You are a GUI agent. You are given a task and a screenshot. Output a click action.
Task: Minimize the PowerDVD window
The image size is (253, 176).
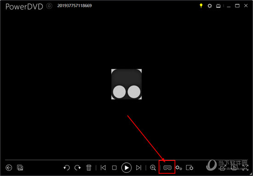tap(229, 6)
